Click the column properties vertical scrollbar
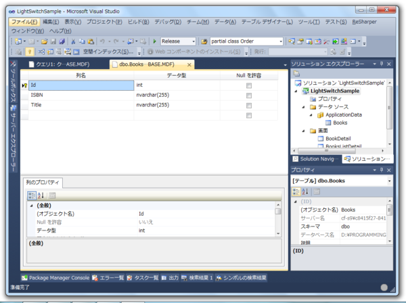This screenshot has width=406, height=303. 278,219
